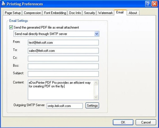
Task: Open the Watermark tab
Action: (105, 13)
